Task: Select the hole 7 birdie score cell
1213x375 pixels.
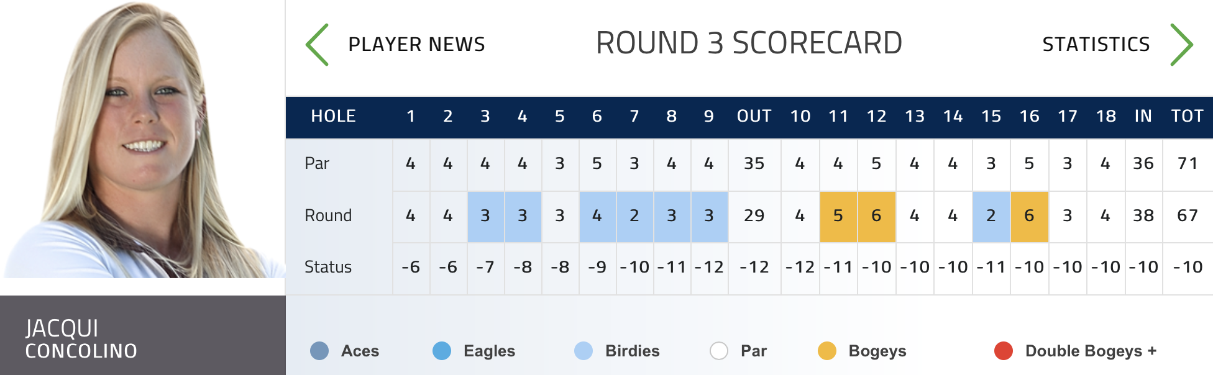Action: pos(634,216)
